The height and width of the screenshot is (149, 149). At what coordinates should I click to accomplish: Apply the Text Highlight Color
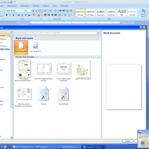coord(34,15)
